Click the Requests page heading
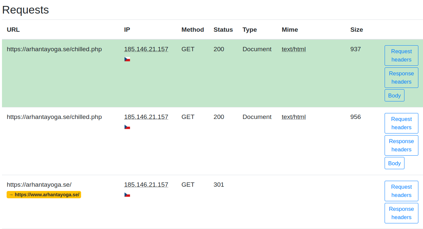Image resolution: width=423 pixels, height=229 pixels. coord(25,10)
